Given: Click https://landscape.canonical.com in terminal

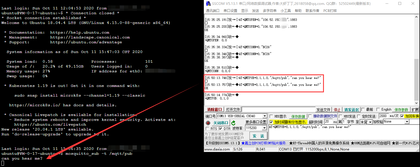Looking at the screenshot, I should pos(90,37).
